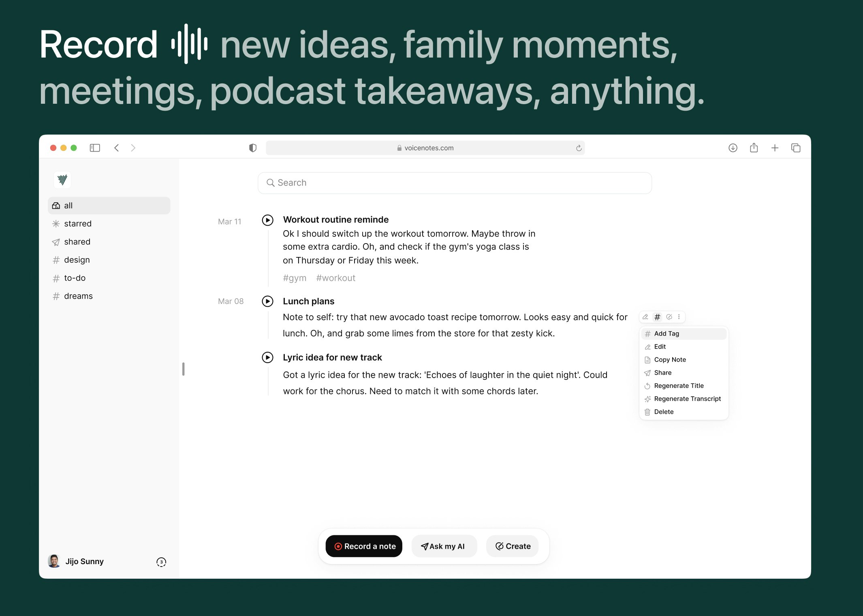Select Delete from the note menu
The image size is (863, 616).
(664, 412)
